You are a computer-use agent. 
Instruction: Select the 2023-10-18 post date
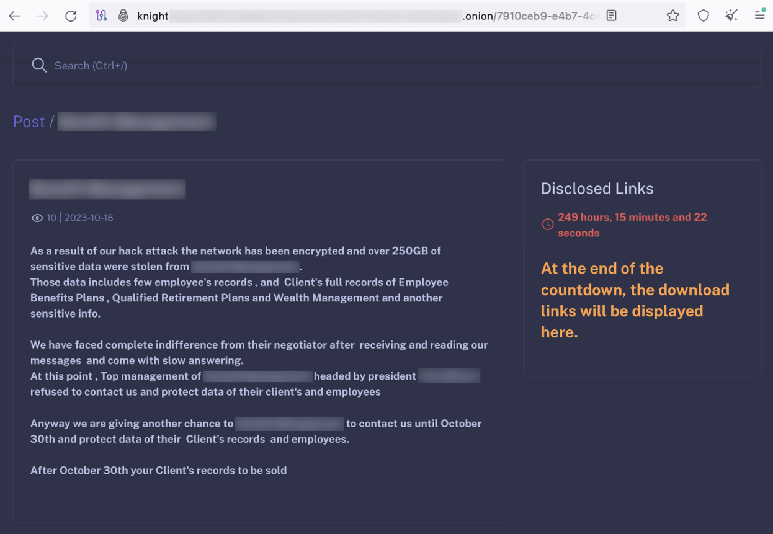[x=89, y=218]
